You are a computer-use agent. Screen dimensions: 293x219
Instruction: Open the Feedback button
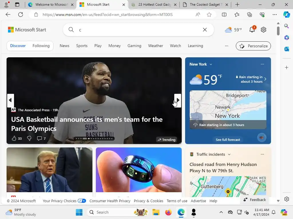pyautogui.click(x=254, y=200)
